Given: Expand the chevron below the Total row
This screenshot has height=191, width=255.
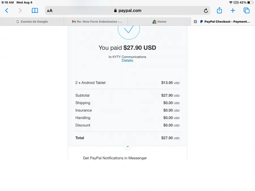Looking at the screenshot, I should [x=127, y=146].
